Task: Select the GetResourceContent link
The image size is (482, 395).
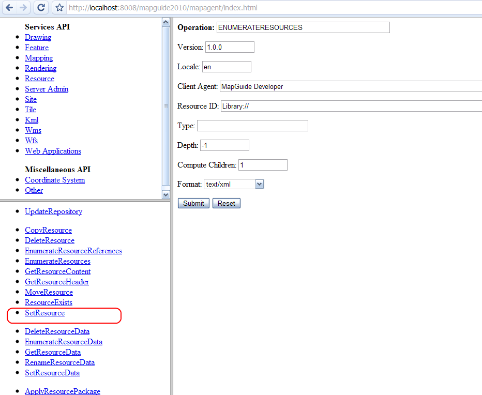Action: click(x=58, y=271)
